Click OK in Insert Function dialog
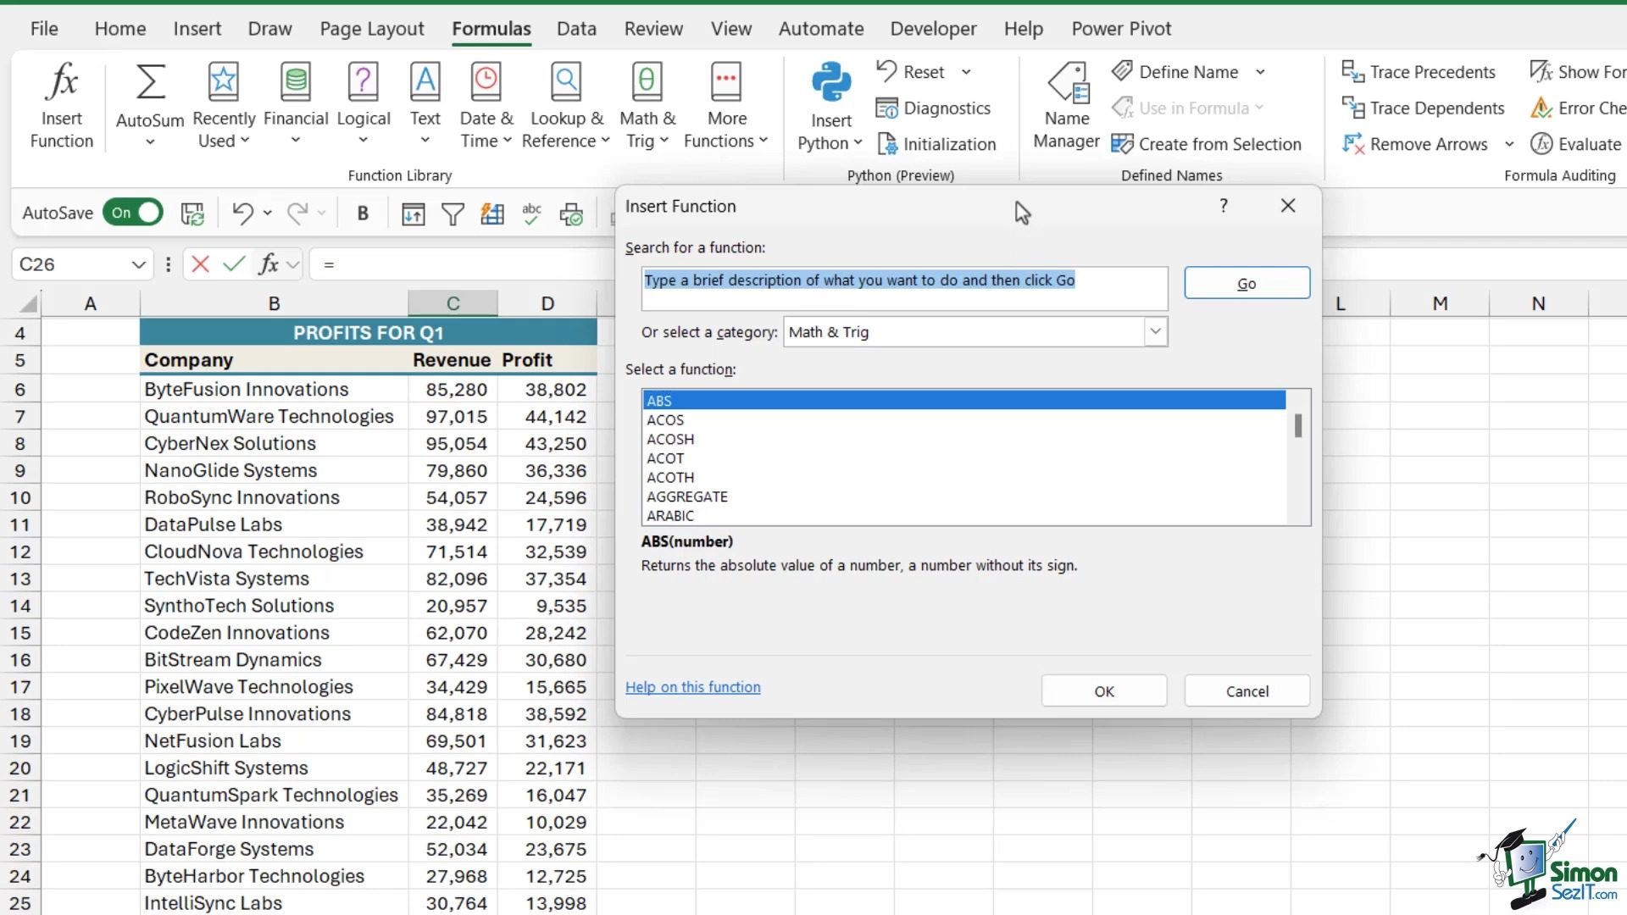The image size is (1627, 915). (1104, 691)
